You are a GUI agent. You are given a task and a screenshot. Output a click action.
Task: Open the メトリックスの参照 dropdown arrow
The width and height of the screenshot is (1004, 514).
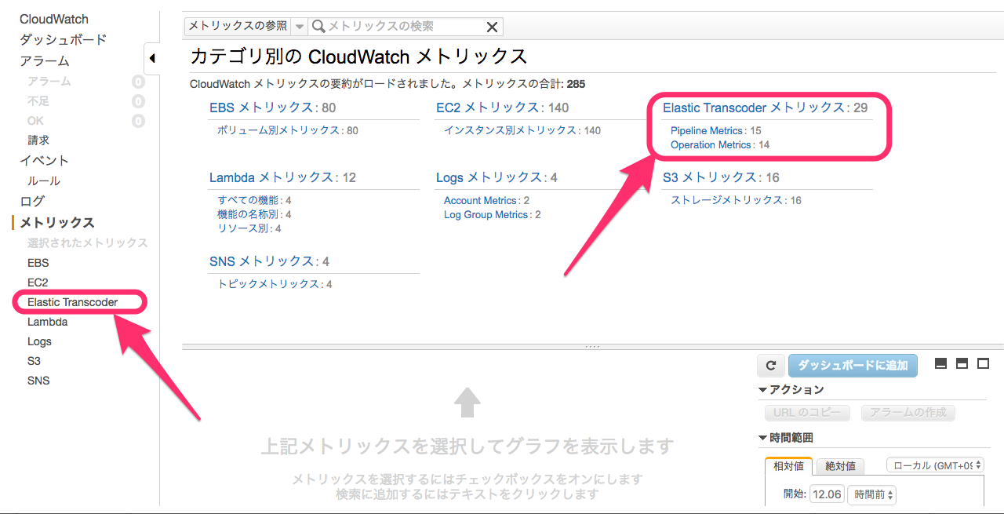300,26
